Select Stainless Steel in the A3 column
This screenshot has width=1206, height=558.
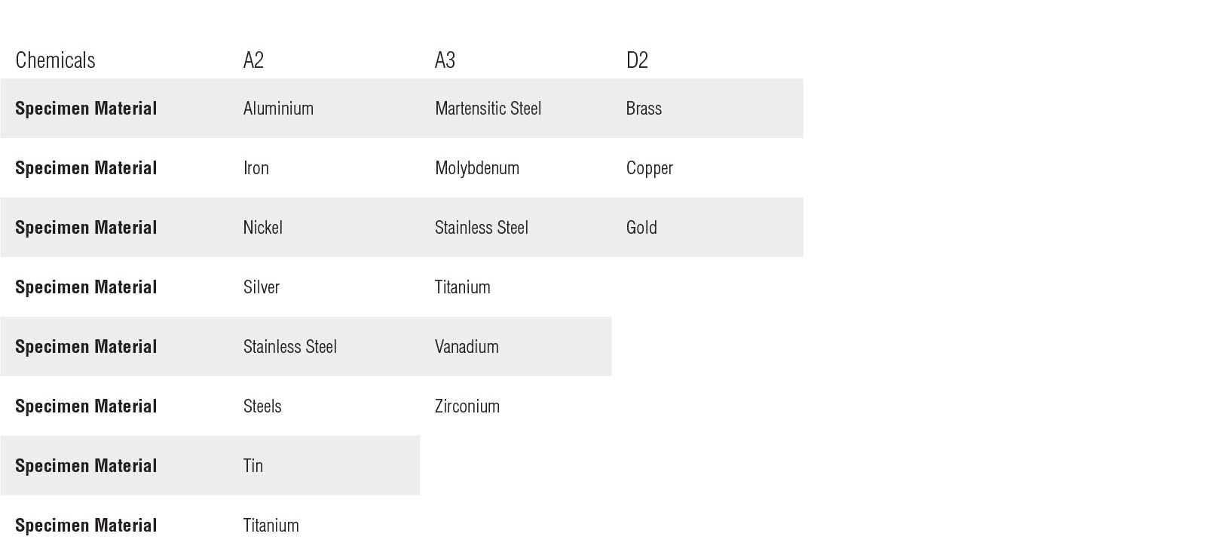pos(481,228)
